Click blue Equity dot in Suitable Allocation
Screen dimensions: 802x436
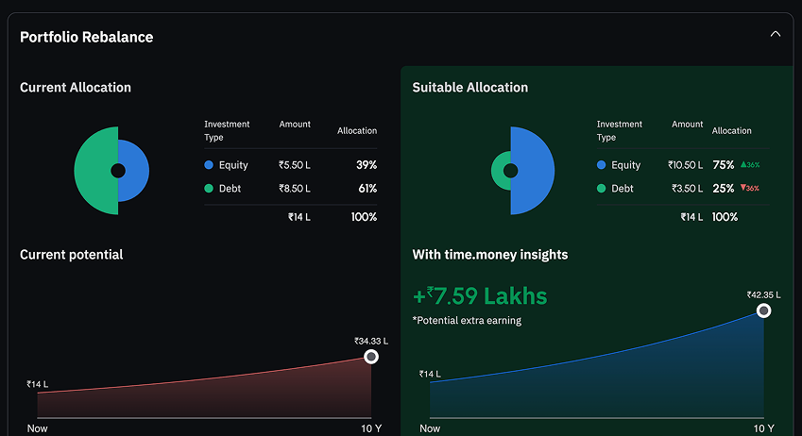click(x=602, y=164)
